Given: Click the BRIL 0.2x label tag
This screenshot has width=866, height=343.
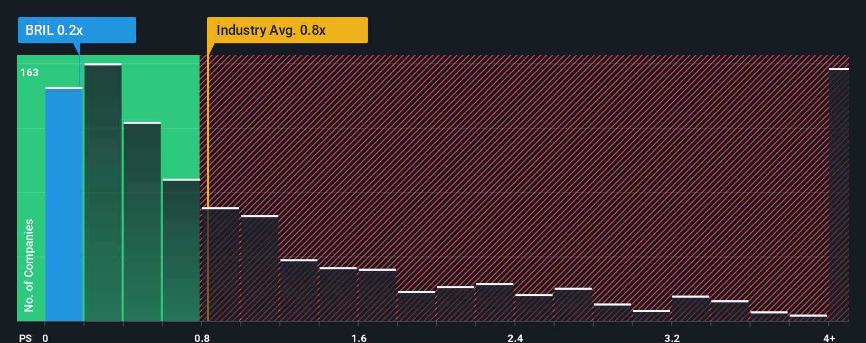Looking at the screenshot, I should coord(77,30).
